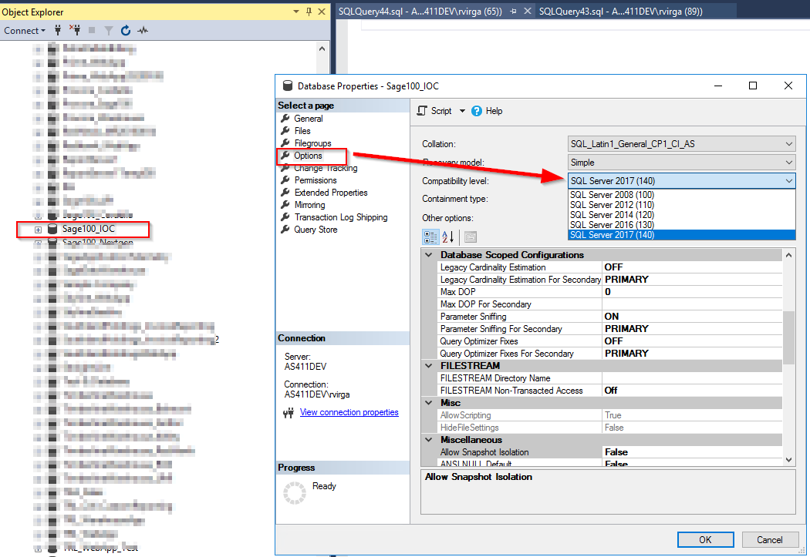Viewport: 810px width, 557px height.
Task: Click the Script button in dialog toolbar
Action: 434,111
